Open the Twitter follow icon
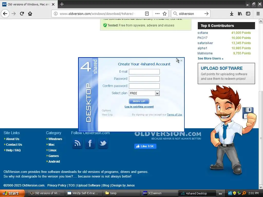 tap(103, 143)
